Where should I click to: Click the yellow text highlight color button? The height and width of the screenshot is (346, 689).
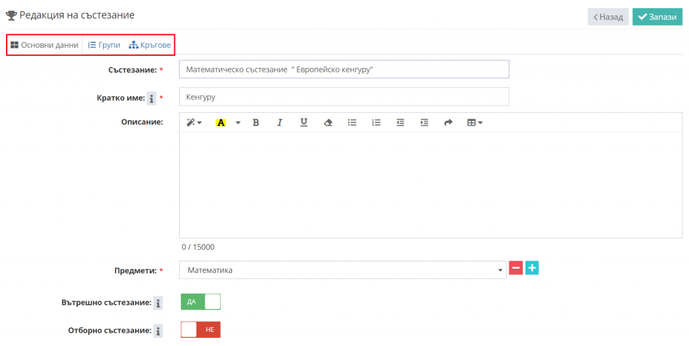221,123
